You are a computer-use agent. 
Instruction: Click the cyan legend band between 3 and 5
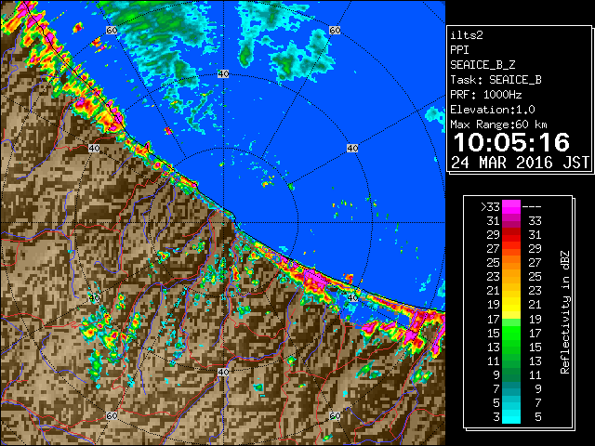511,416
